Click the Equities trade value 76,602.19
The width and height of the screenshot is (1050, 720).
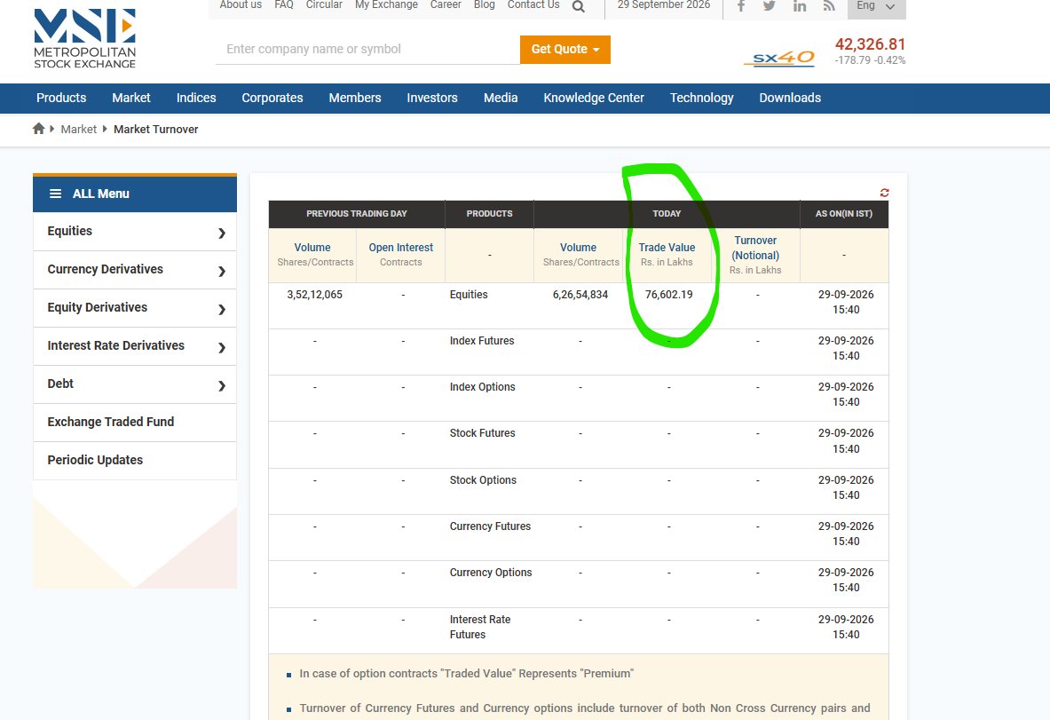669,295
